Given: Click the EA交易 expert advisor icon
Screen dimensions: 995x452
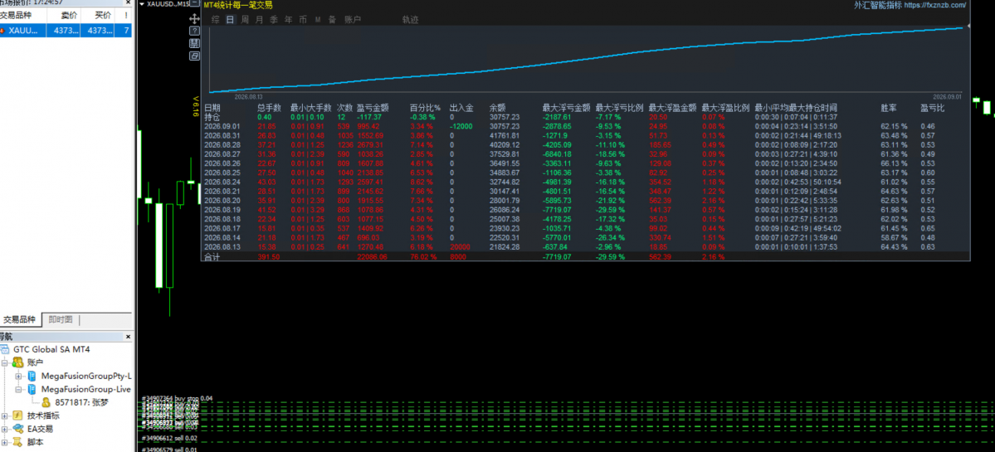Looking at the screenshot, I should click(x=17, y=429).
